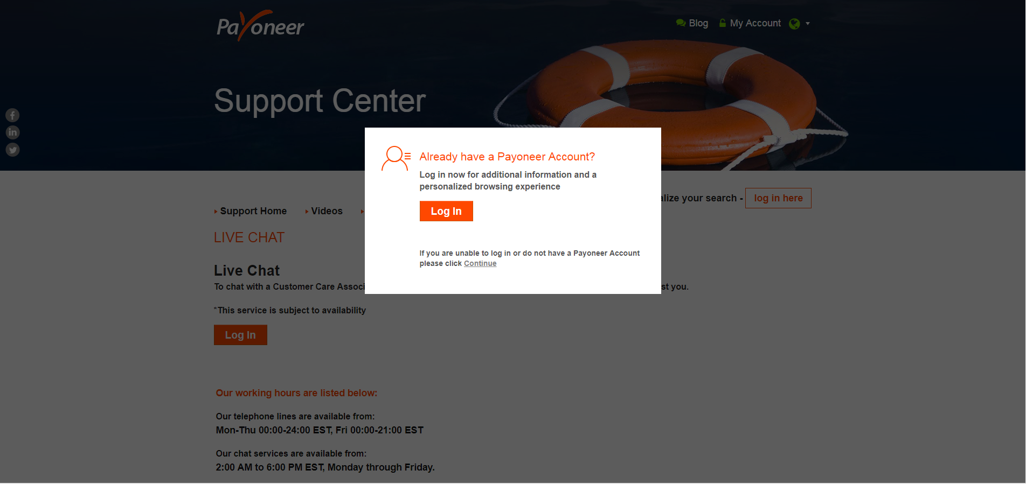This screenshot has width=1026, height=484.
Task: Click the My Account padlock icon
Action: (x=723, y=23)
